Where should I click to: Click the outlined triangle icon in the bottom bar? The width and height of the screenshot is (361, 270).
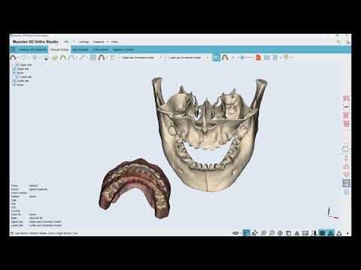point(339,233)
